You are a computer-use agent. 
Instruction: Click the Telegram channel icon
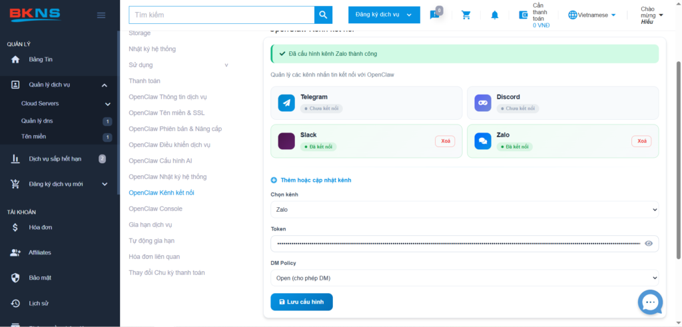point(286,103)
